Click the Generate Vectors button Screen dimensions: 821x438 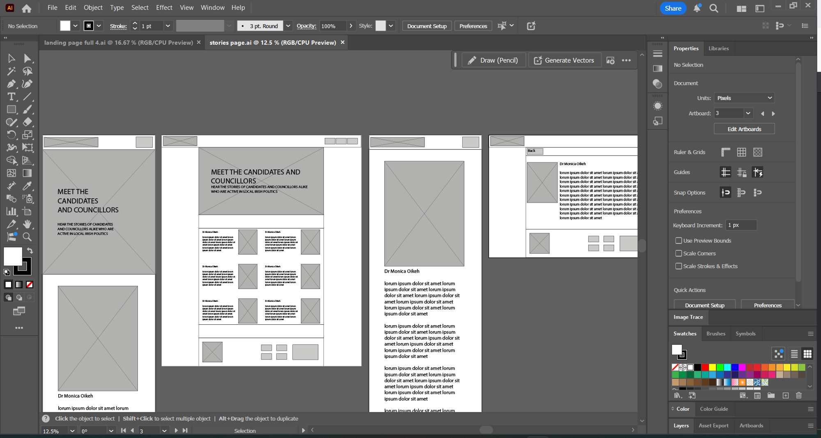point(564,60)
